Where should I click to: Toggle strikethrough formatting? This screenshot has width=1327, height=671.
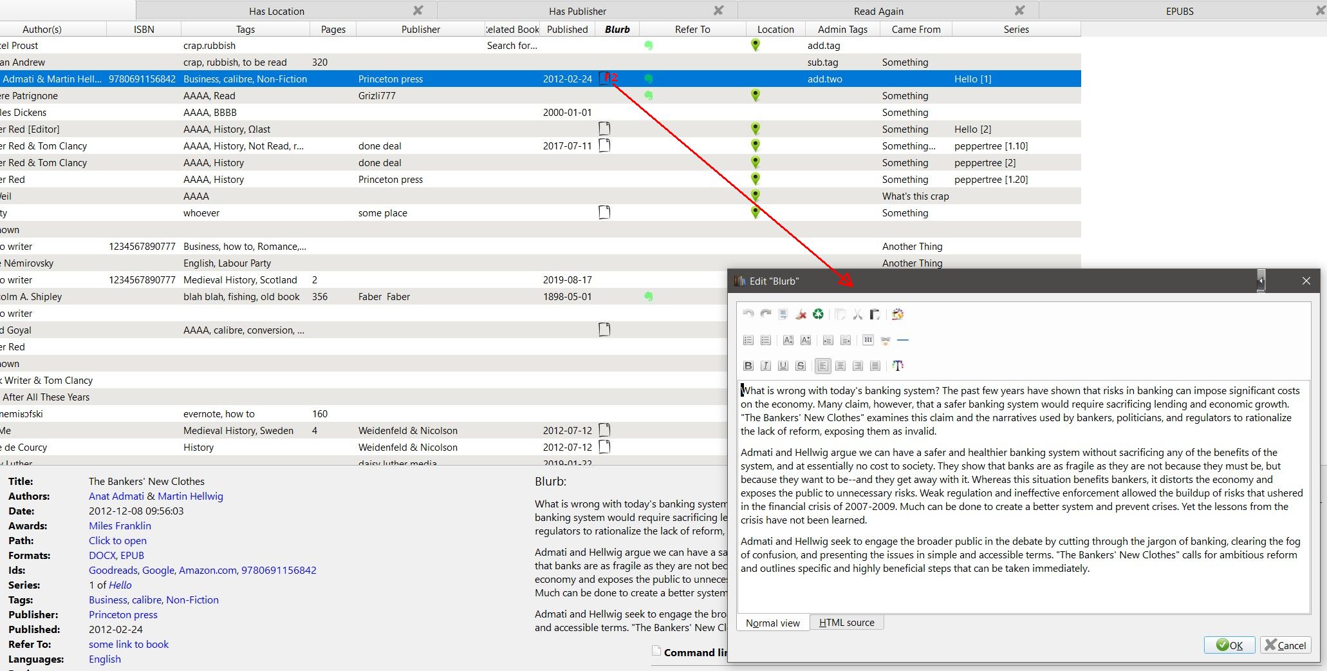pyautogui.click(x=801, y=366)
